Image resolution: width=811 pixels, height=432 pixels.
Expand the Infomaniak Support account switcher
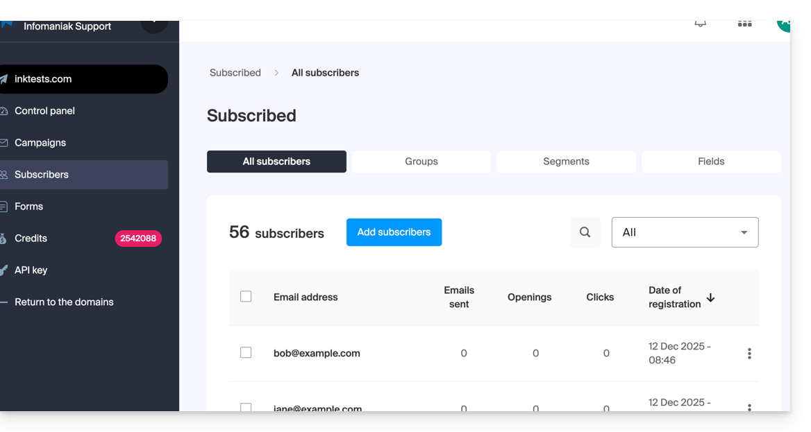pos(153,25)
